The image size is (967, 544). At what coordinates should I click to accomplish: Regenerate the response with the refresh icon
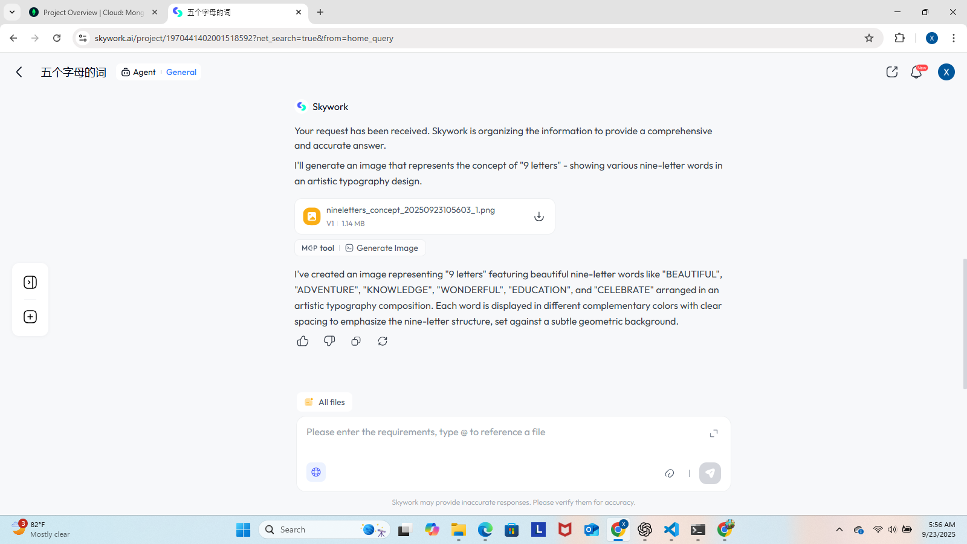[383, 341]
